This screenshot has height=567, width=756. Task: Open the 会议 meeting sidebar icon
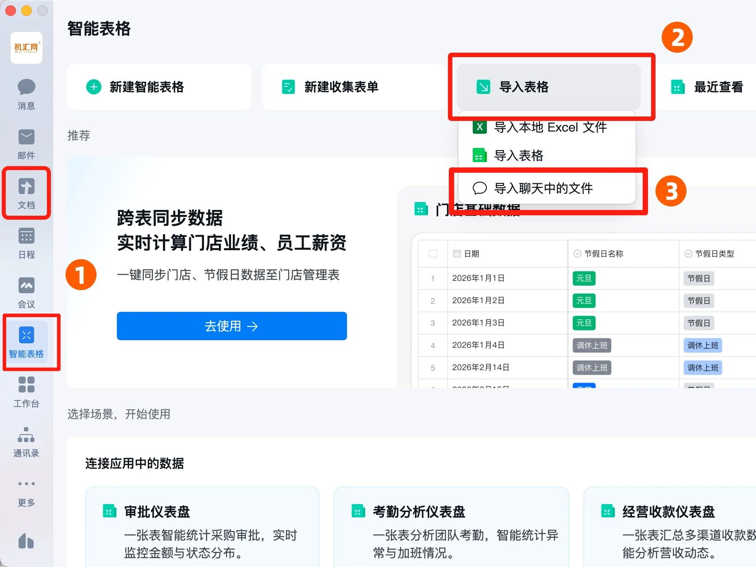pos(26,292)
